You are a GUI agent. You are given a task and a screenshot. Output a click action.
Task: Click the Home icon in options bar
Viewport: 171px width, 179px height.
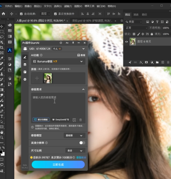(x=4, y=14)
